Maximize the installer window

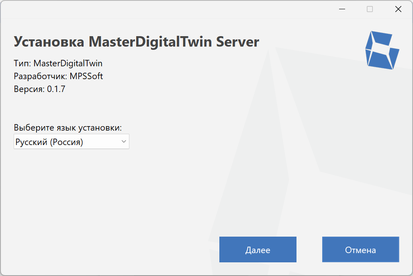point(370,9)
